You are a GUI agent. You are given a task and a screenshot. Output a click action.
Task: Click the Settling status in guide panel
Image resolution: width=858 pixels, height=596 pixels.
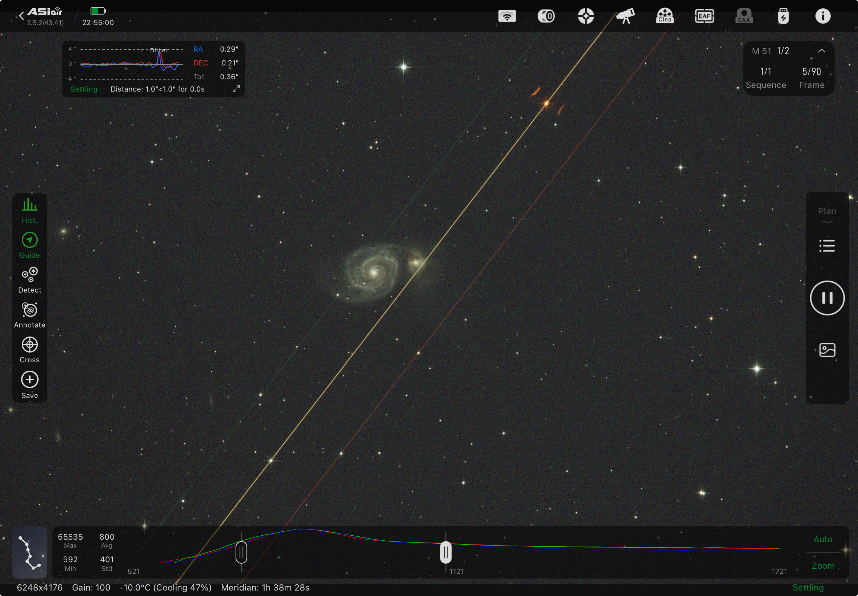[x=84, y=89]
